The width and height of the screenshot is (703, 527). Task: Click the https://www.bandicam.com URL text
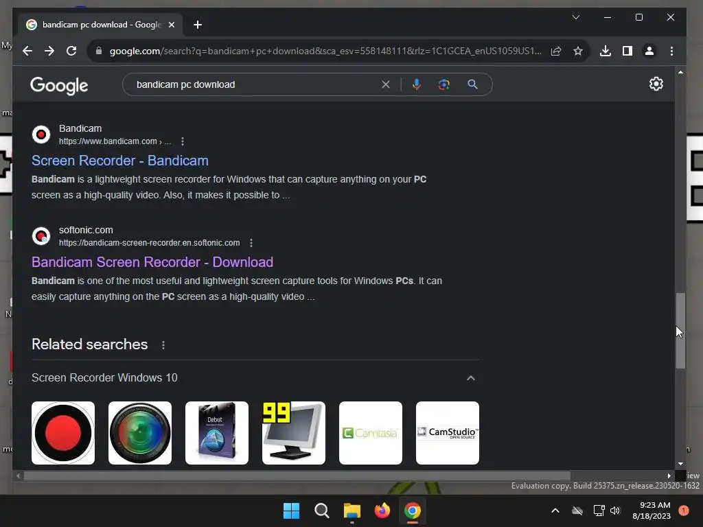[x=108, y=141]
